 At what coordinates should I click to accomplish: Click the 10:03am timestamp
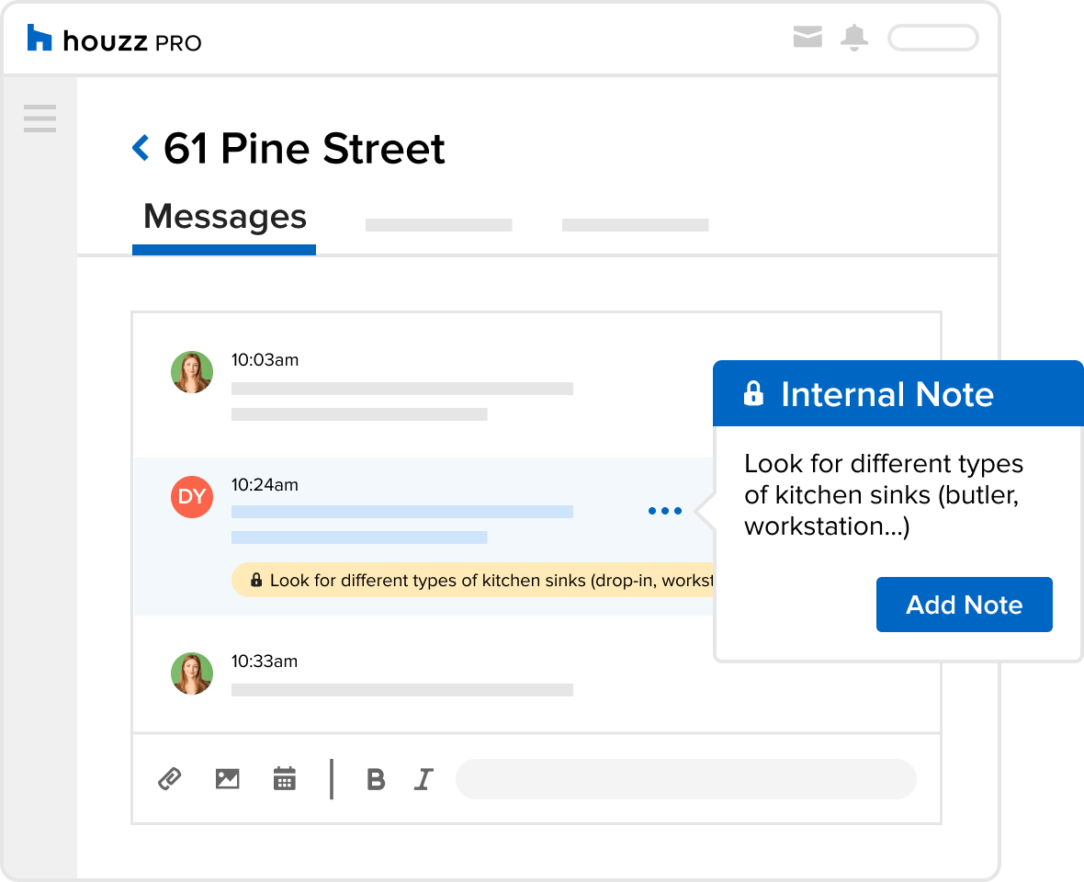click(x=265, y=360)
